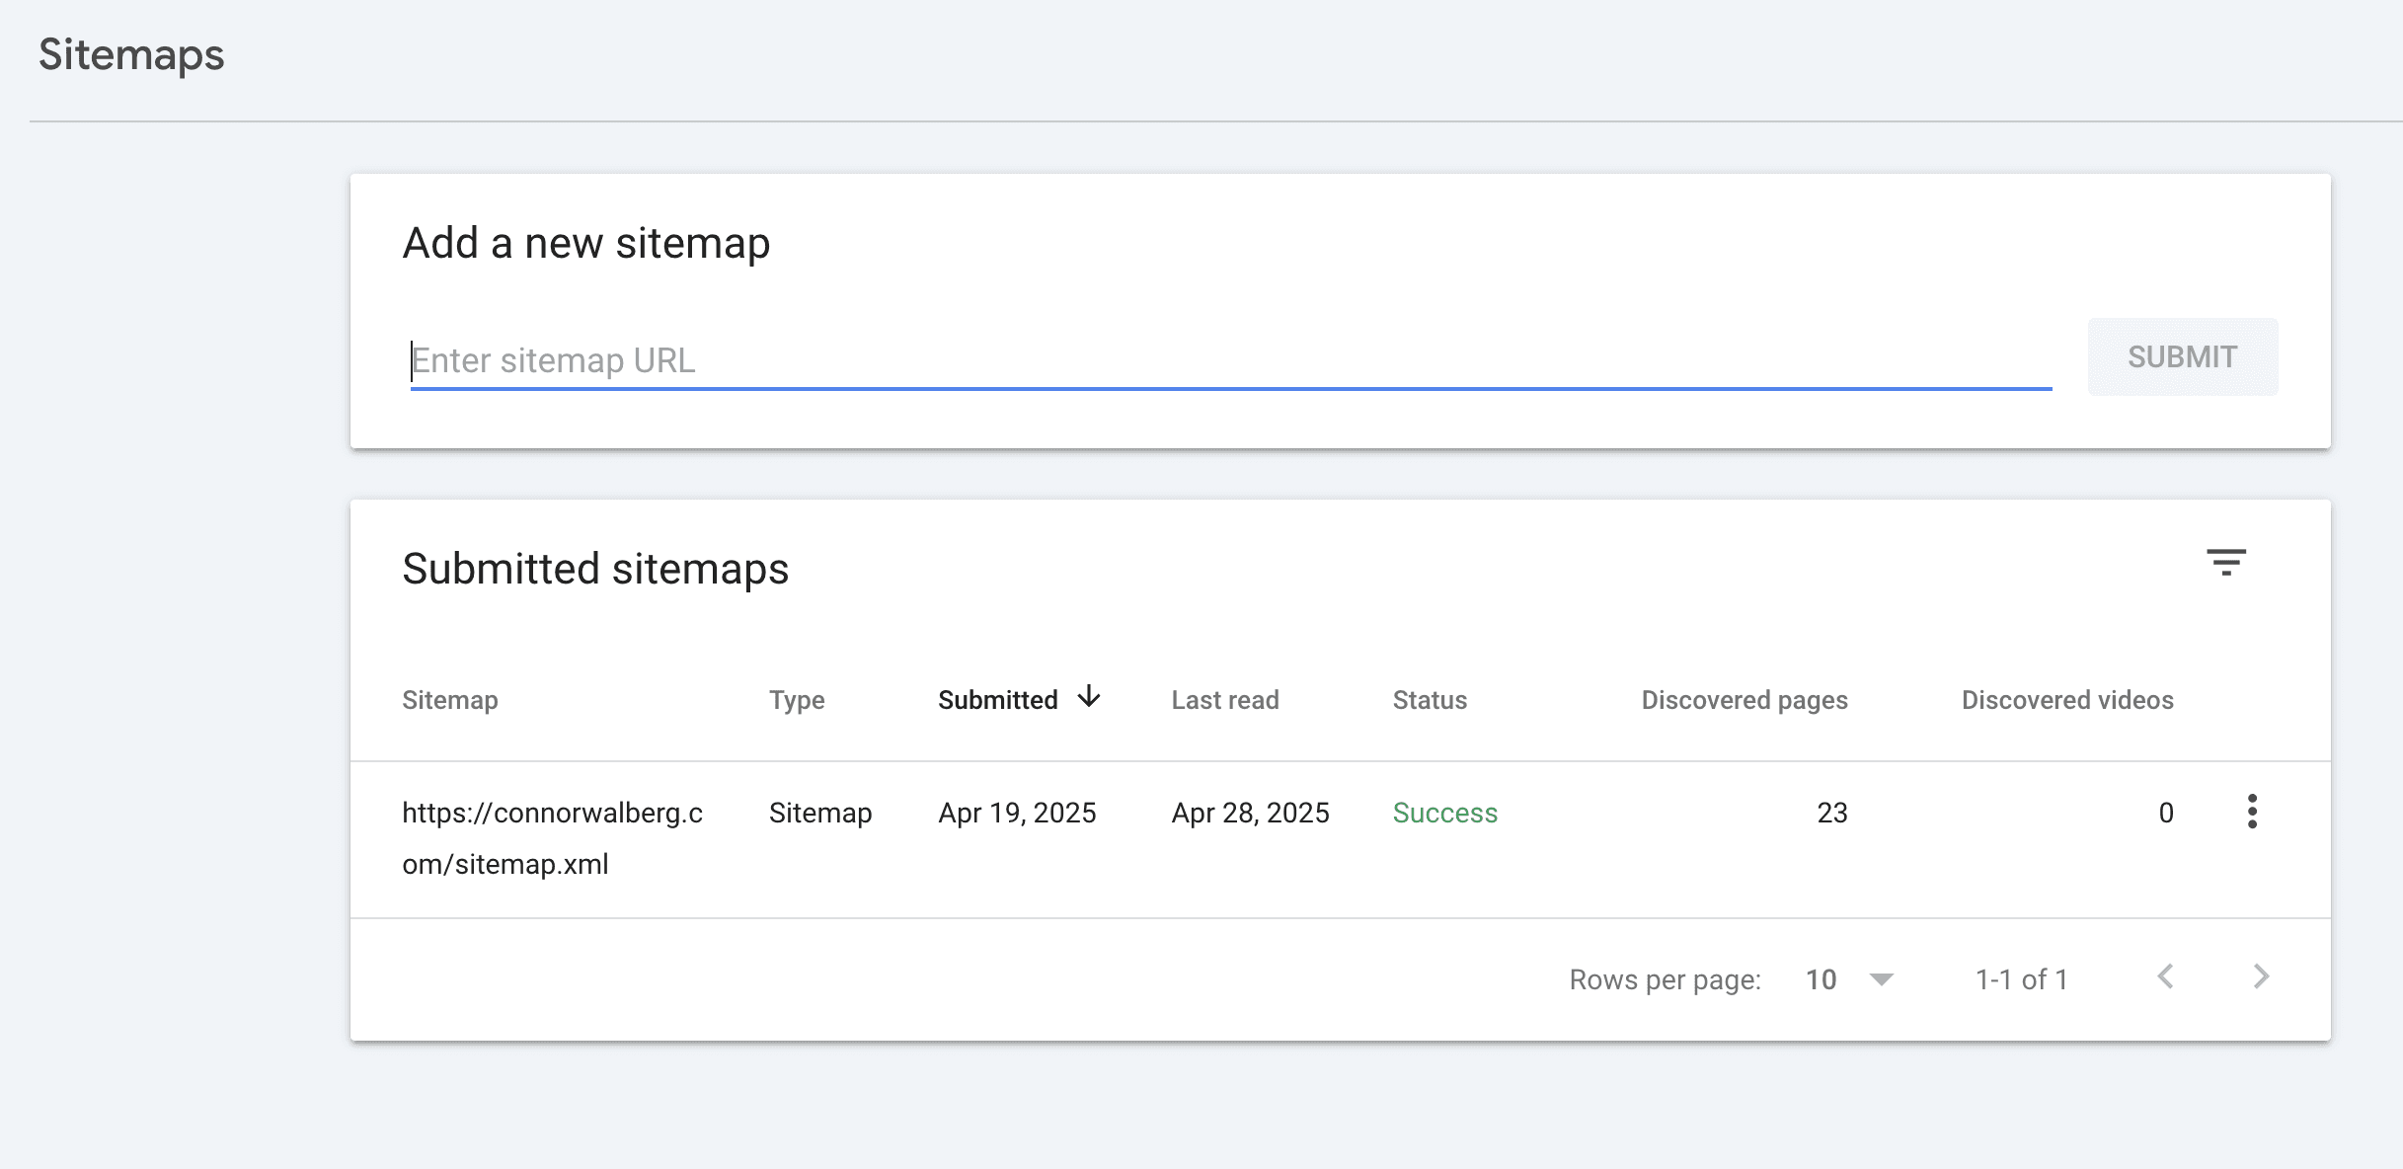2403x1169 pixels.
Task: Click the 23 discovered pages value
Action: click(1831, 813)
